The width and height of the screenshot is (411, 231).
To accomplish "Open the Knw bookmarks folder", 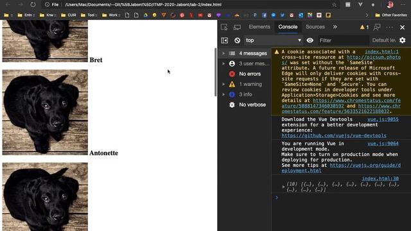I will click(48, 15).
